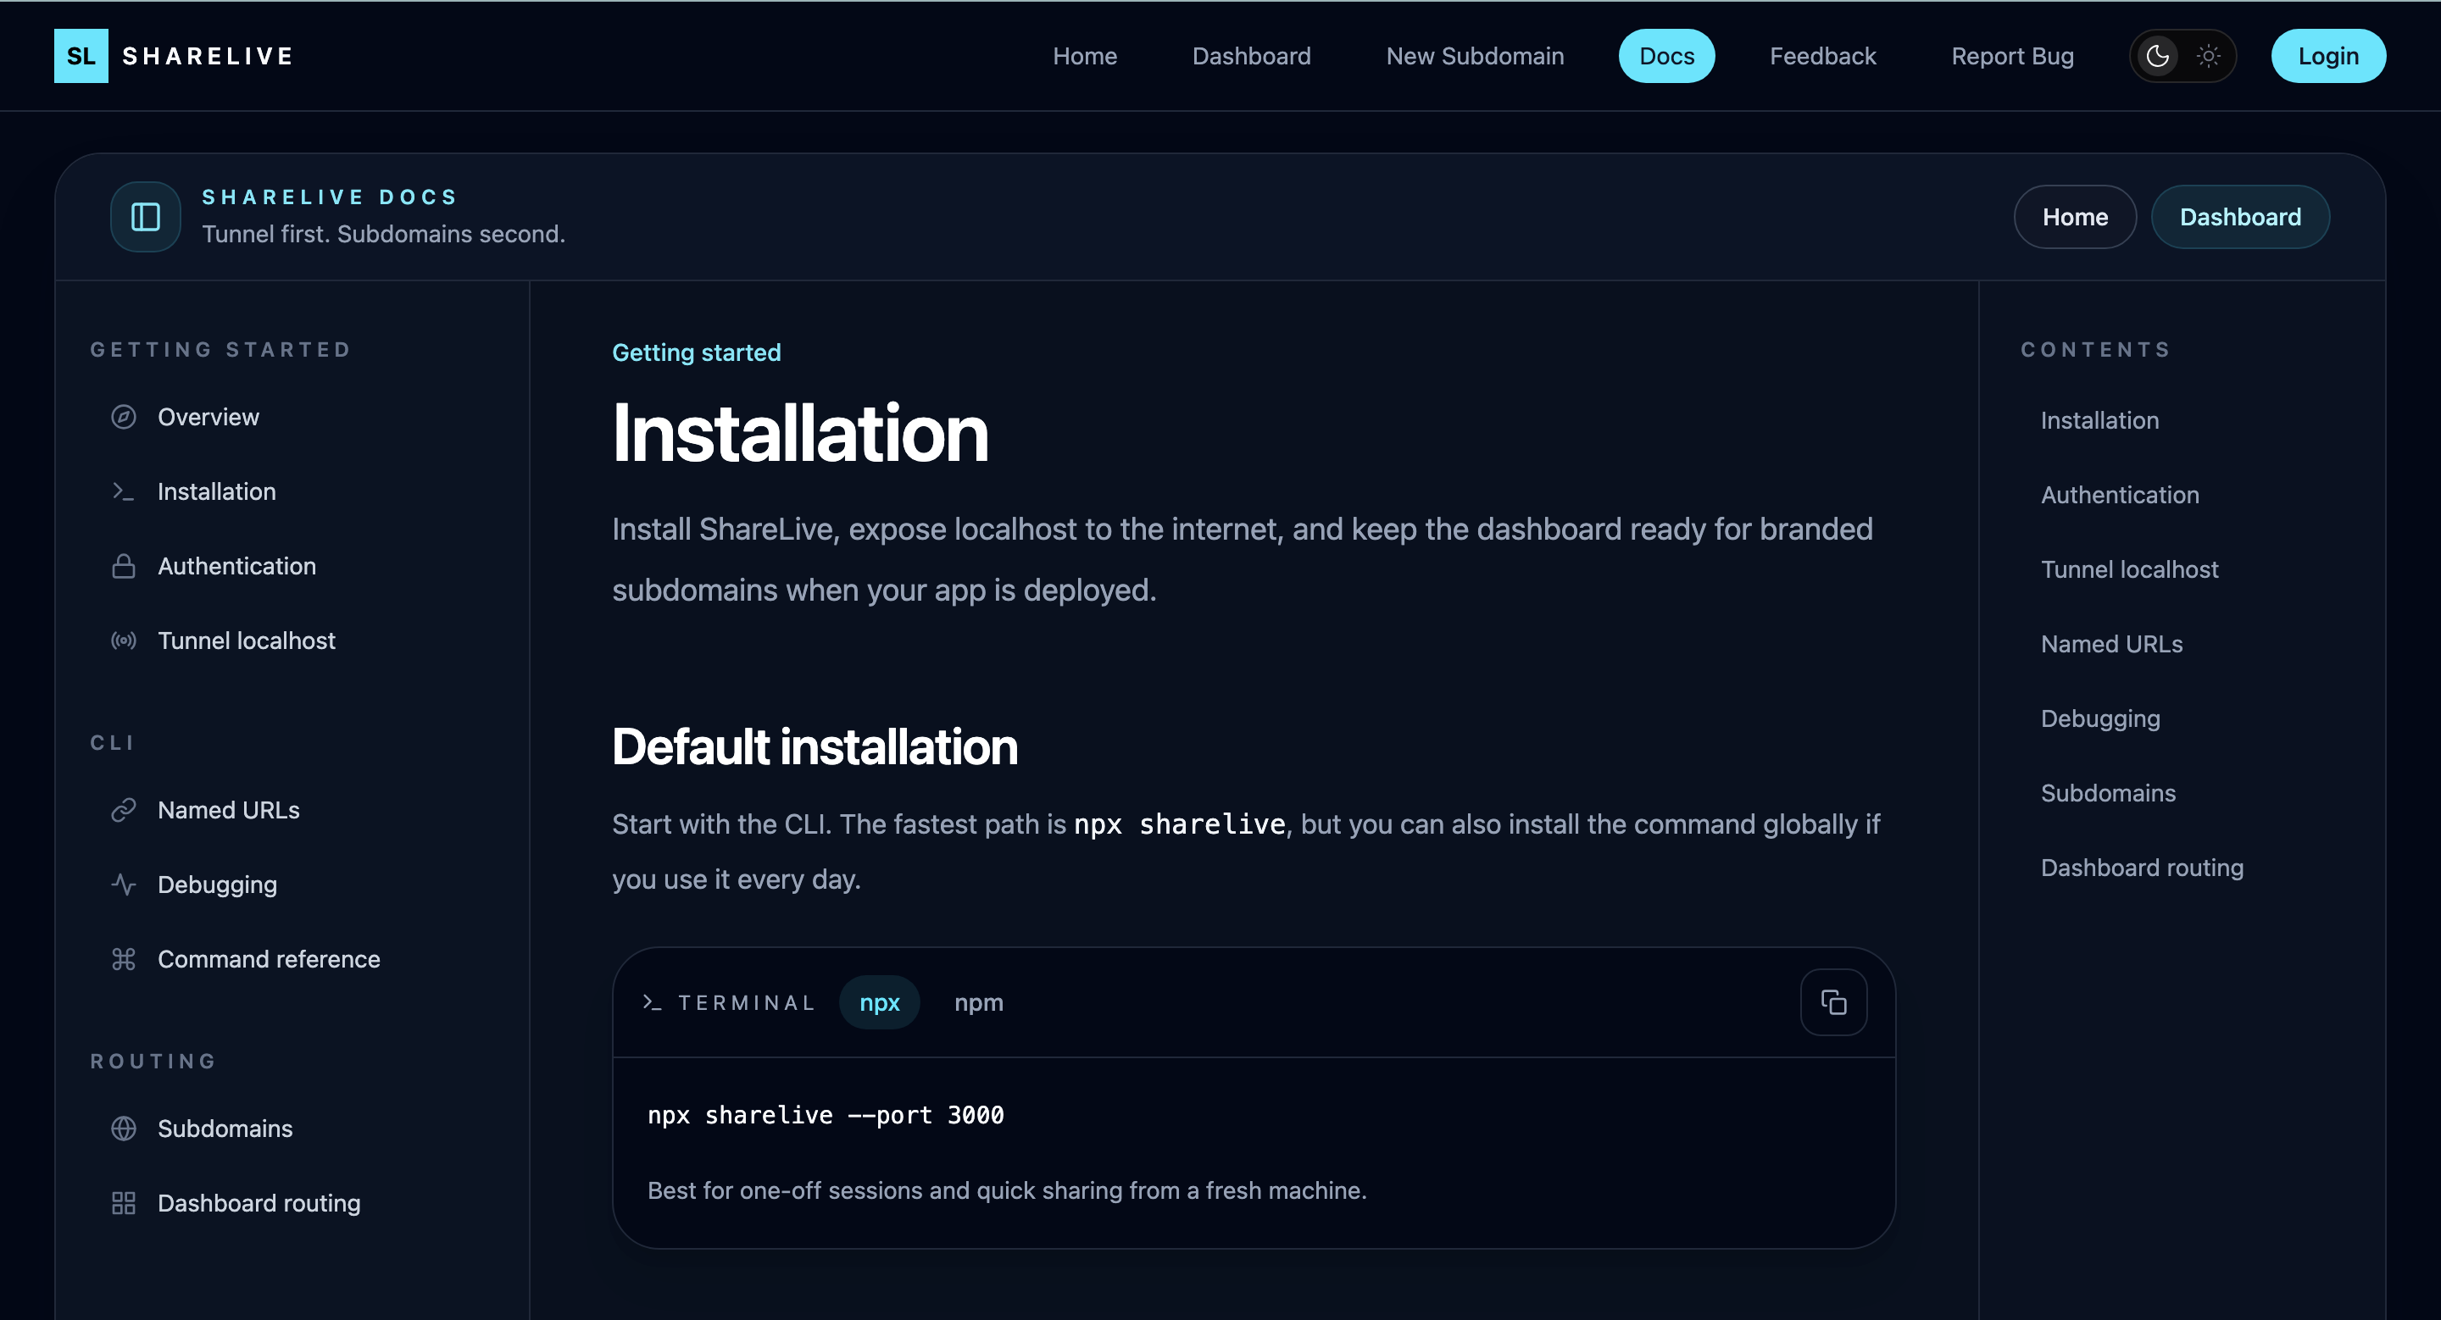
Task: Open Named URLs in the docs sidebar
Action: click(x=292, y=811)
